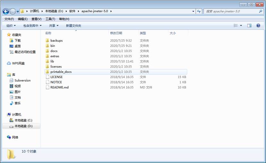This screenshot has width=266, height=163.
Task: Select the docs folder icon
Action: click(47, 51)
